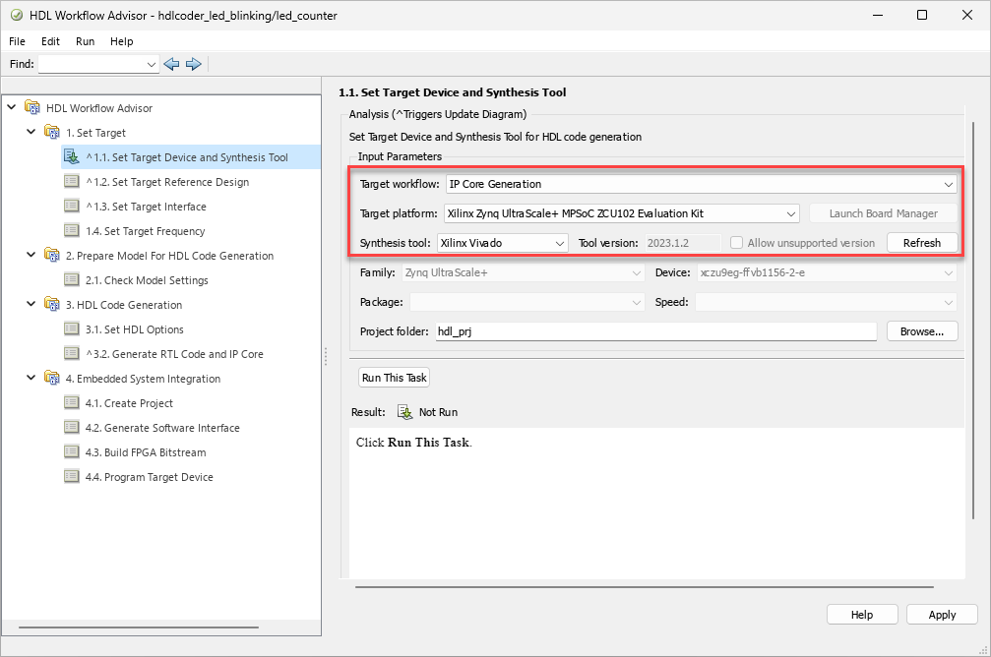Open the Synthesis tool dropdown
Screen dimensions: 991x657
click(x=560, y=243)
